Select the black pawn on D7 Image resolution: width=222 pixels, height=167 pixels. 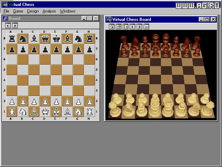click(x=45, y=49)
